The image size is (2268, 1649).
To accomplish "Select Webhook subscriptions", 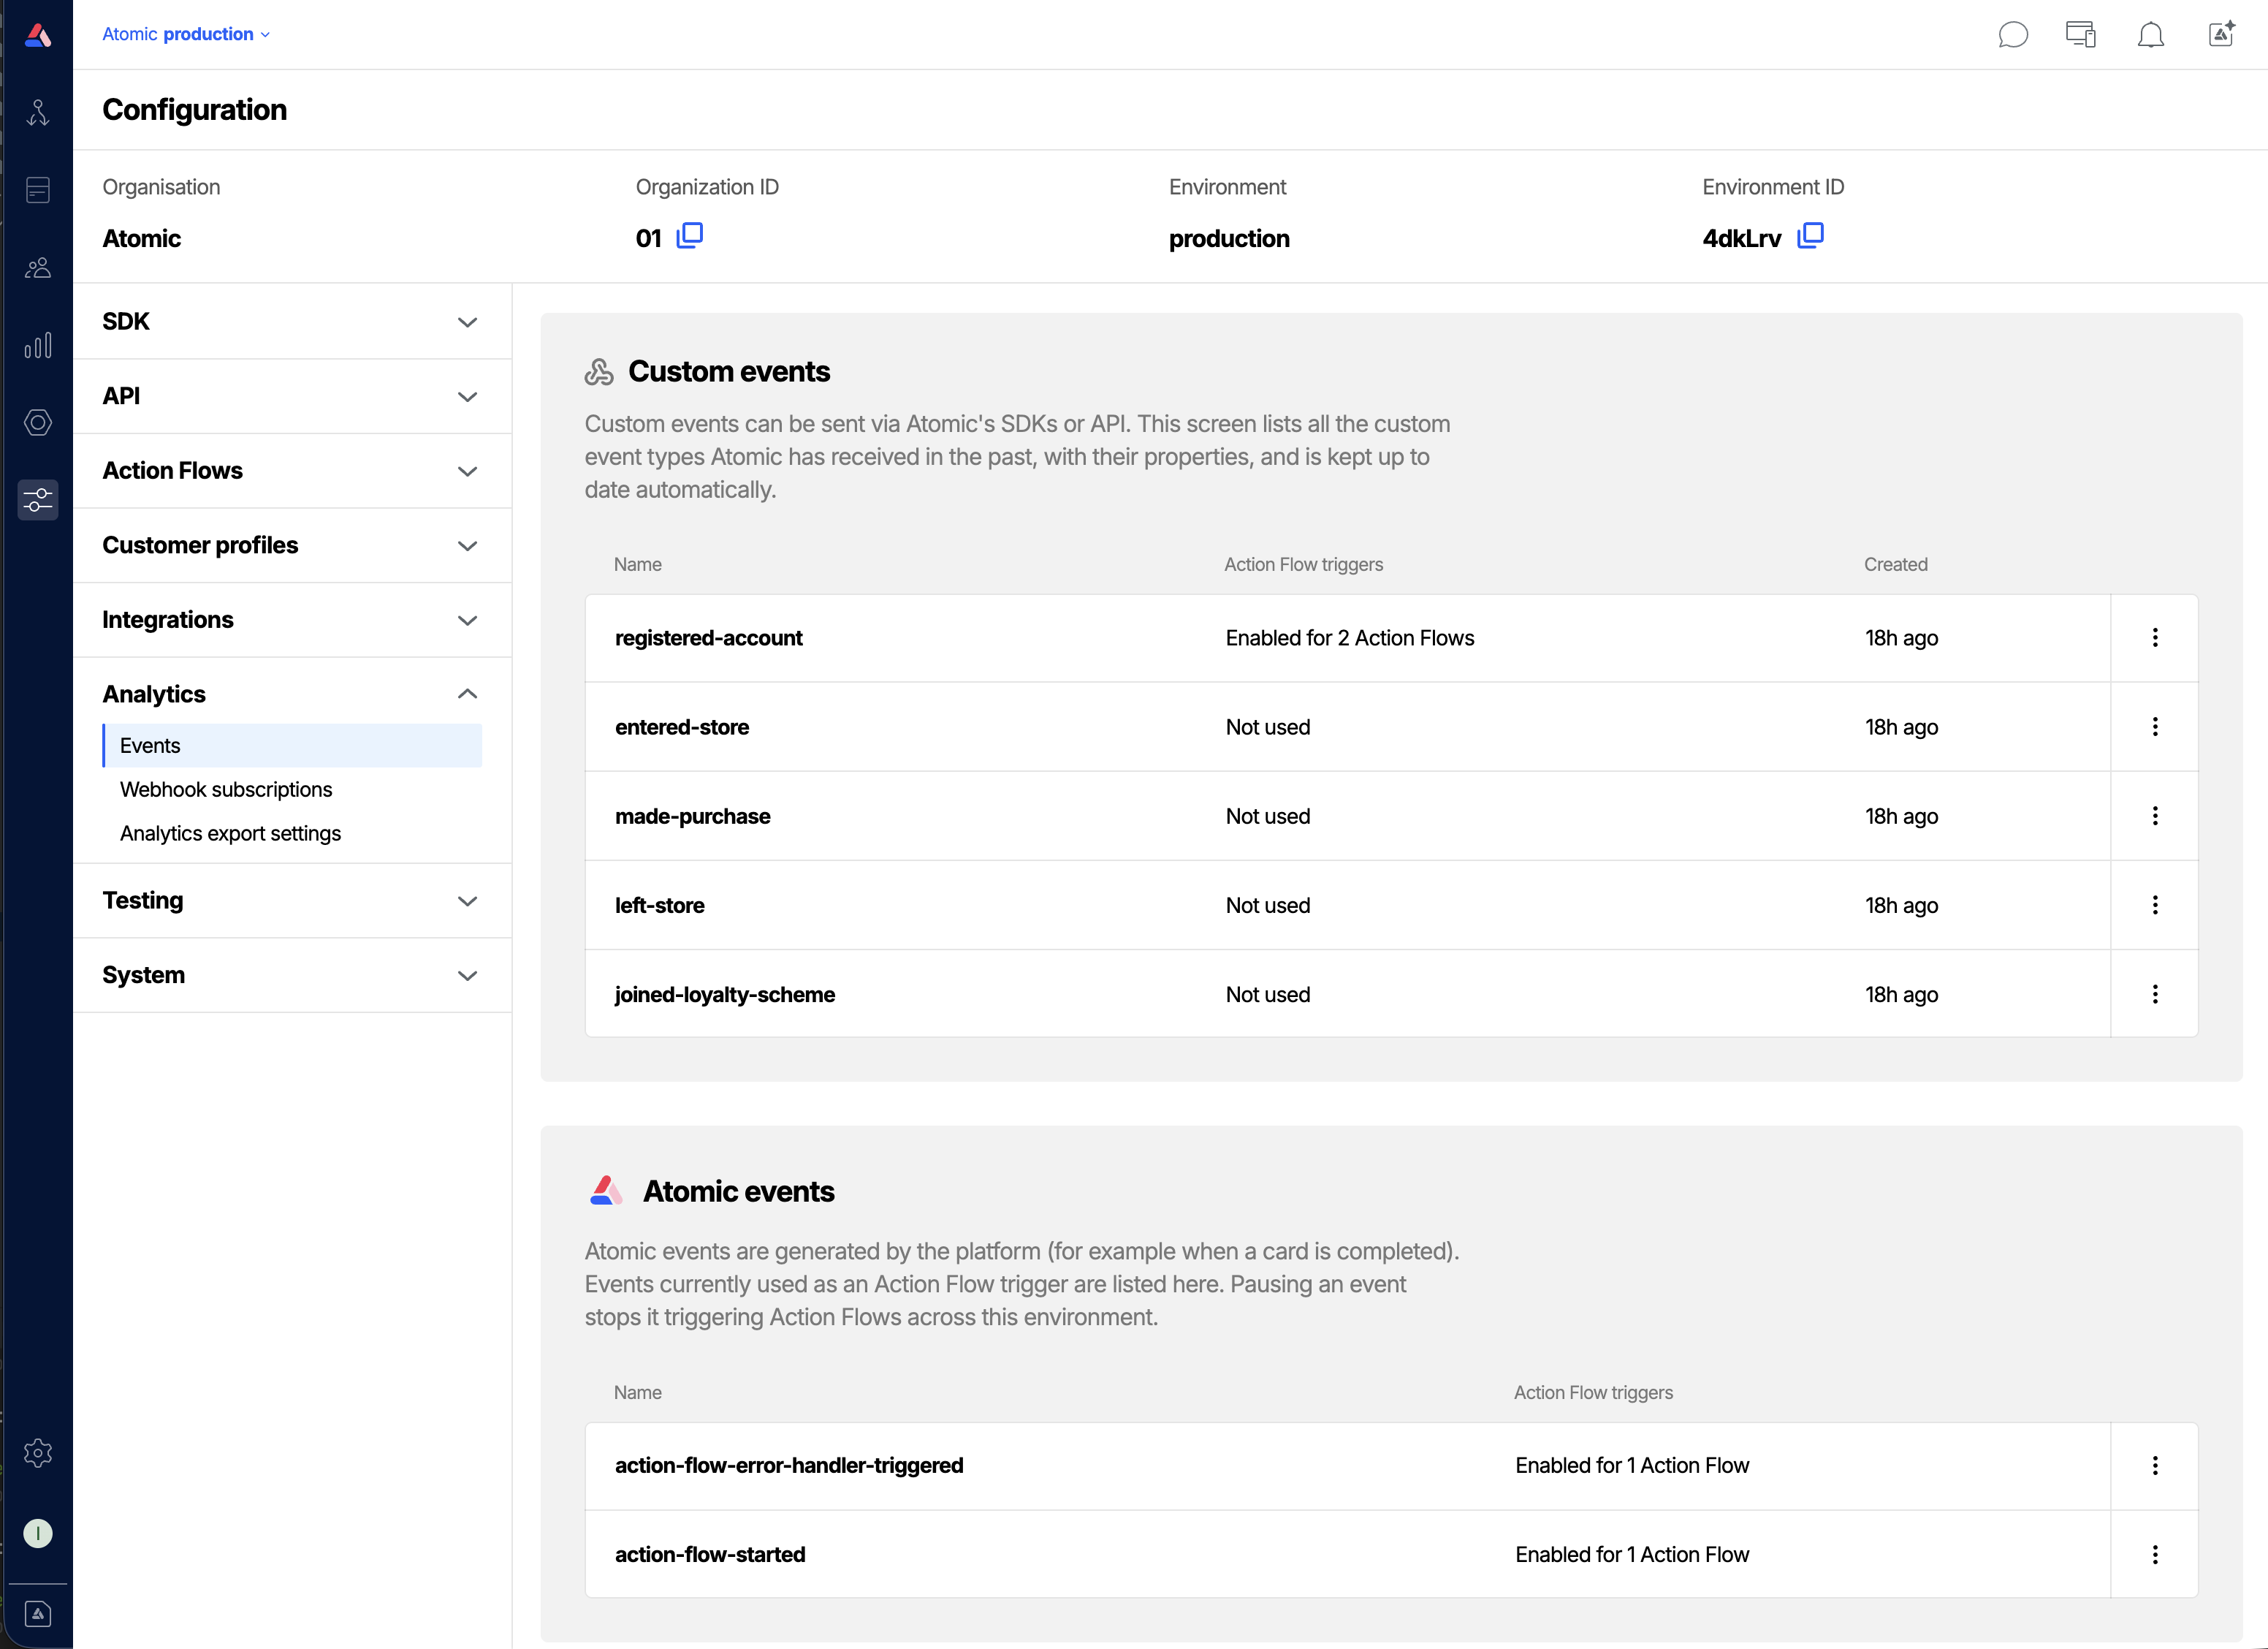I will point(226,789).
